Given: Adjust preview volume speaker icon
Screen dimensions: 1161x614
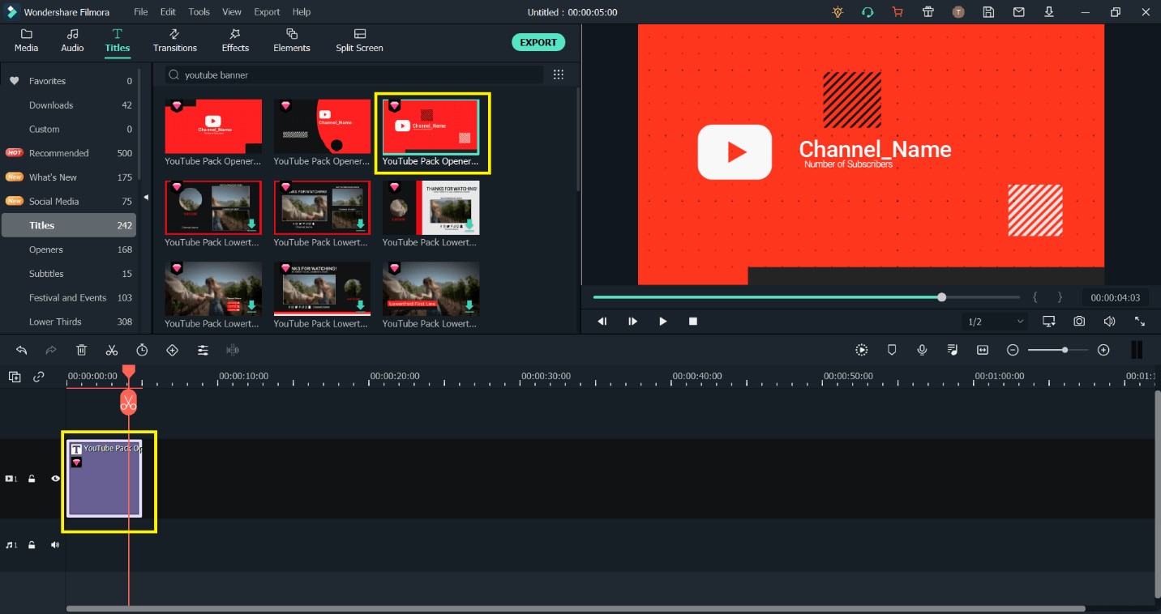Looking at the screenshot, I should (x=1109, y=322).
